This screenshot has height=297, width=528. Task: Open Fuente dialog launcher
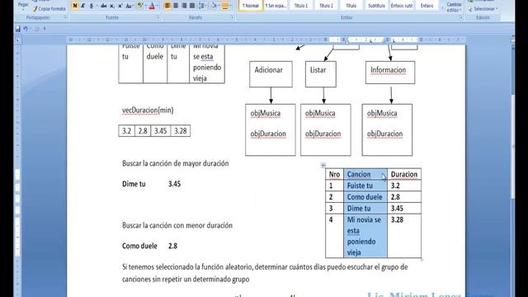158,17
